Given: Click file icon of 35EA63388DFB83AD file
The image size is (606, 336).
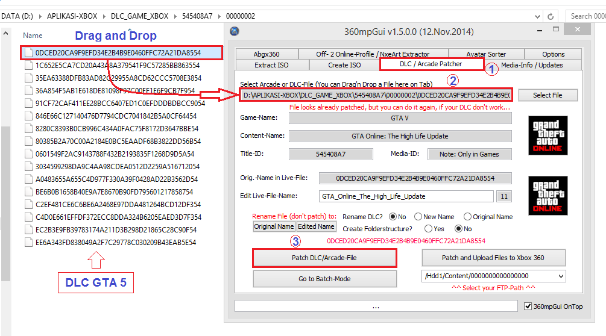Looking at the screenshot, I should (x=28, y=78).
